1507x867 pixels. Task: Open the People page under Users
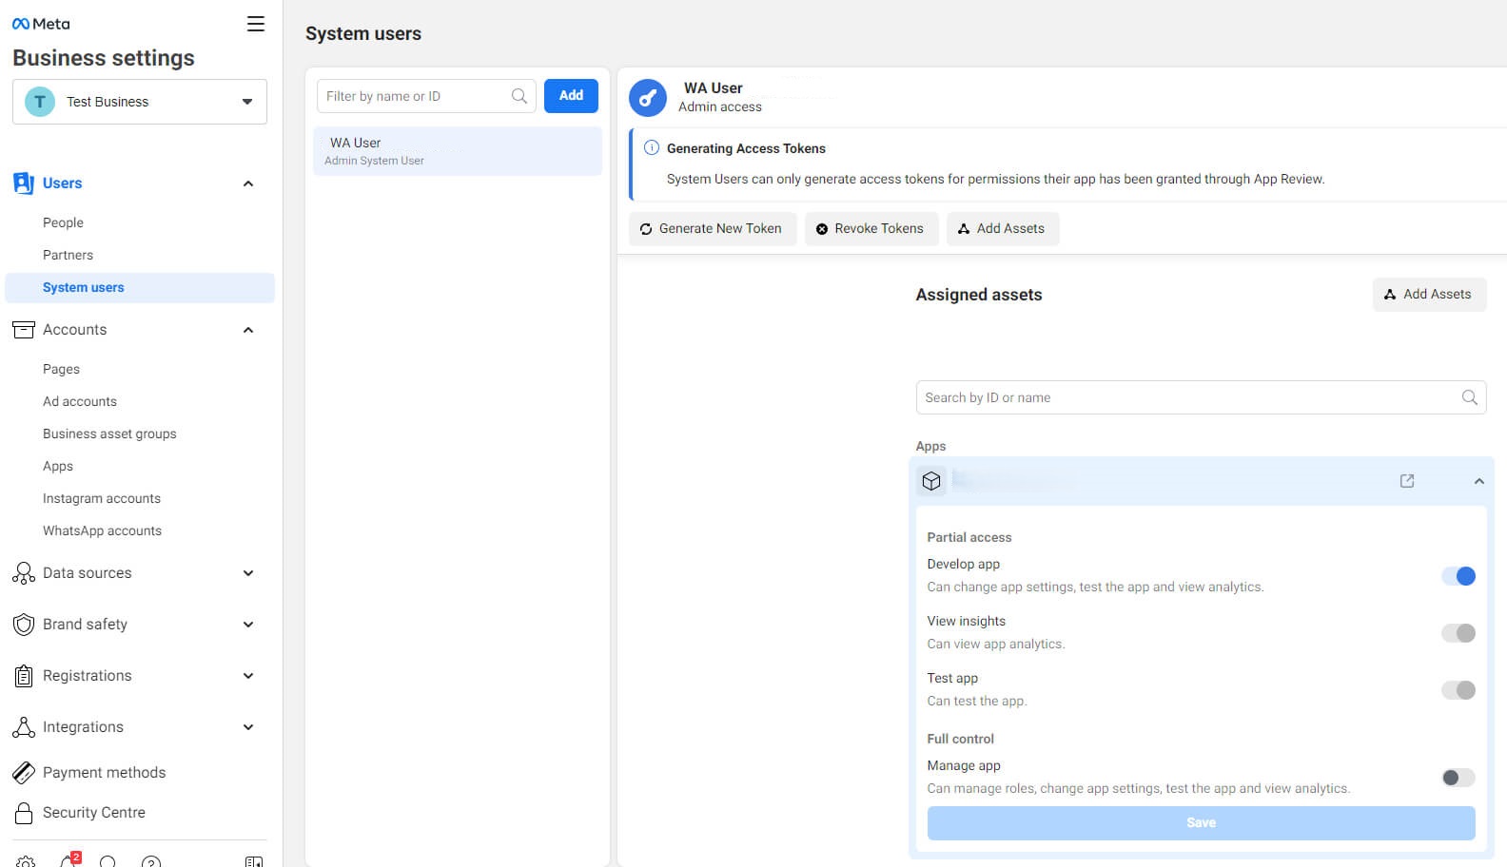tap(63, 222)
